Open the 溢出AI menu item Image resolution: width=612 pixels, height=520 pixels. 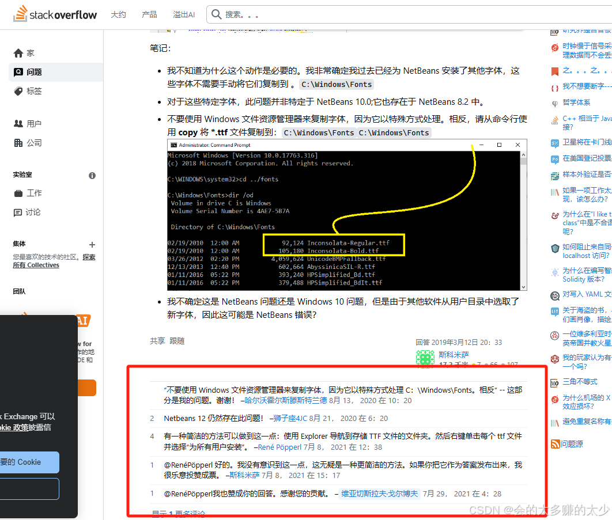tap(184, 15)
